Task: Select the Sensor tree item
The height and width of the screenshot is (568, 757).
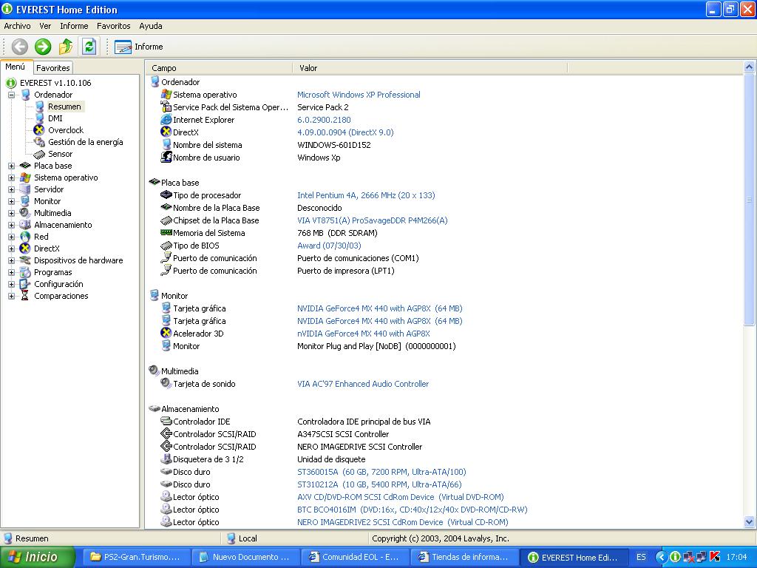Action: [x=60, y=154]
